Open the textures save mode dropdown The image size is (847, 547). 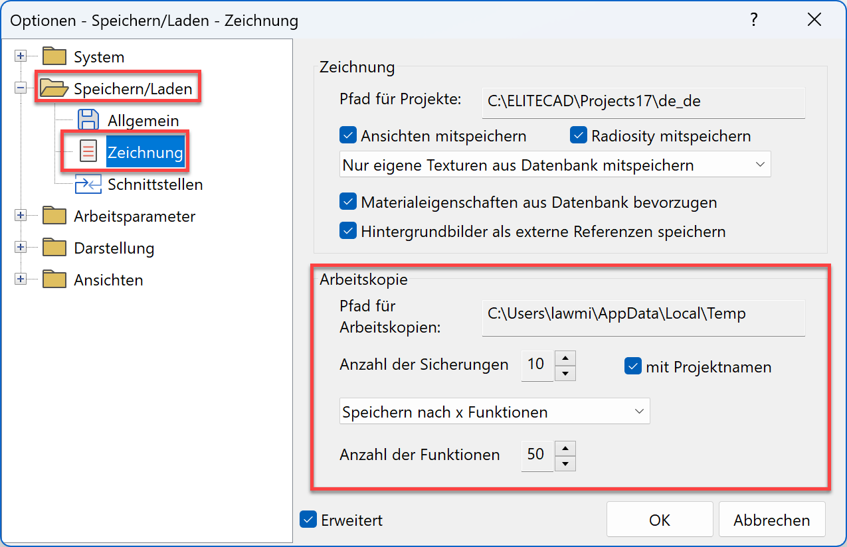(555, 165)
